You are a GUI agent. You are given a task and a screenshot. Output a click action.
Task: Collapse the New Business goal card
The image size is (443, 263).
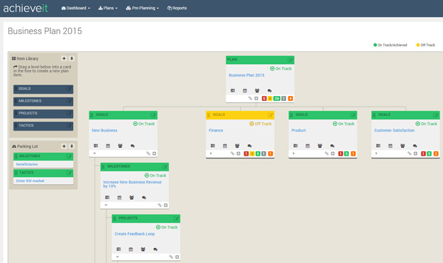pyautogui.click(x=94, y=154)
